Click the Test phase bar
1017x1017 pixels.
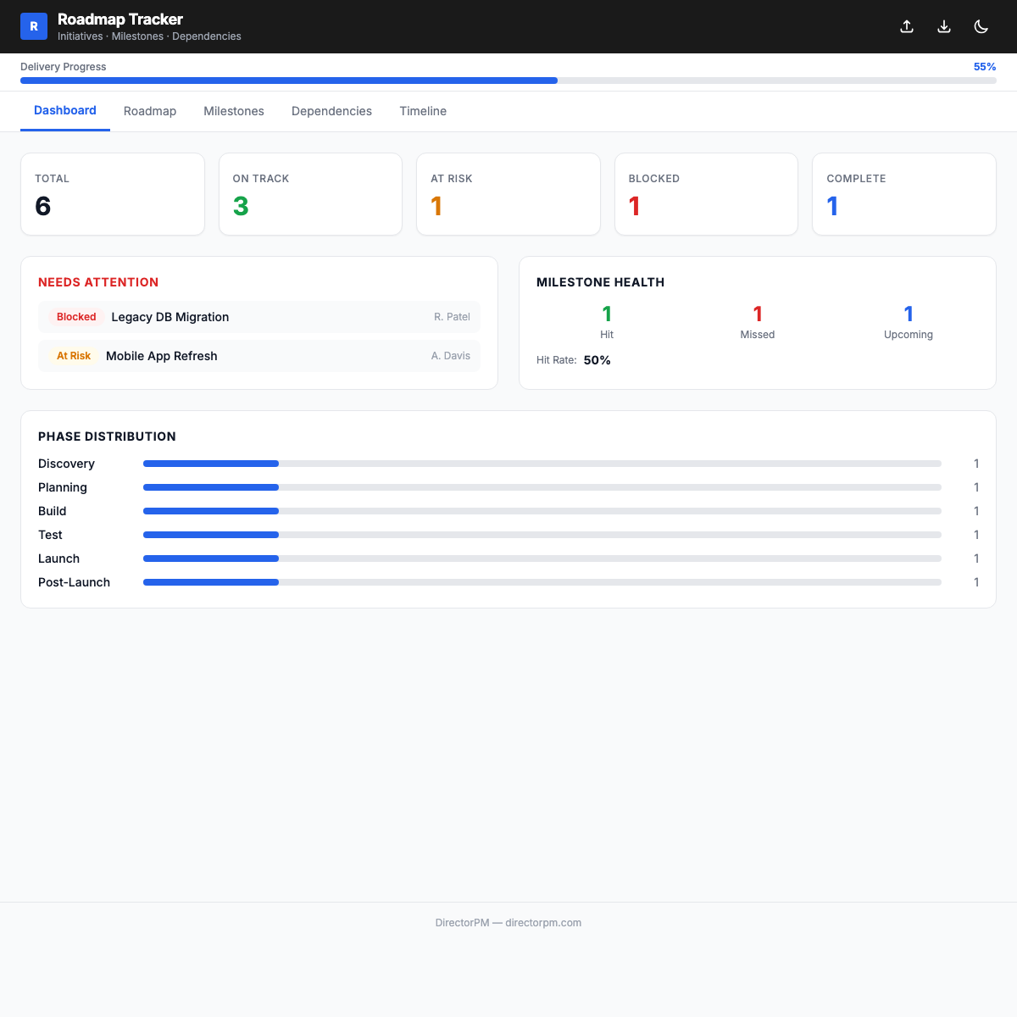coord(542,535)
